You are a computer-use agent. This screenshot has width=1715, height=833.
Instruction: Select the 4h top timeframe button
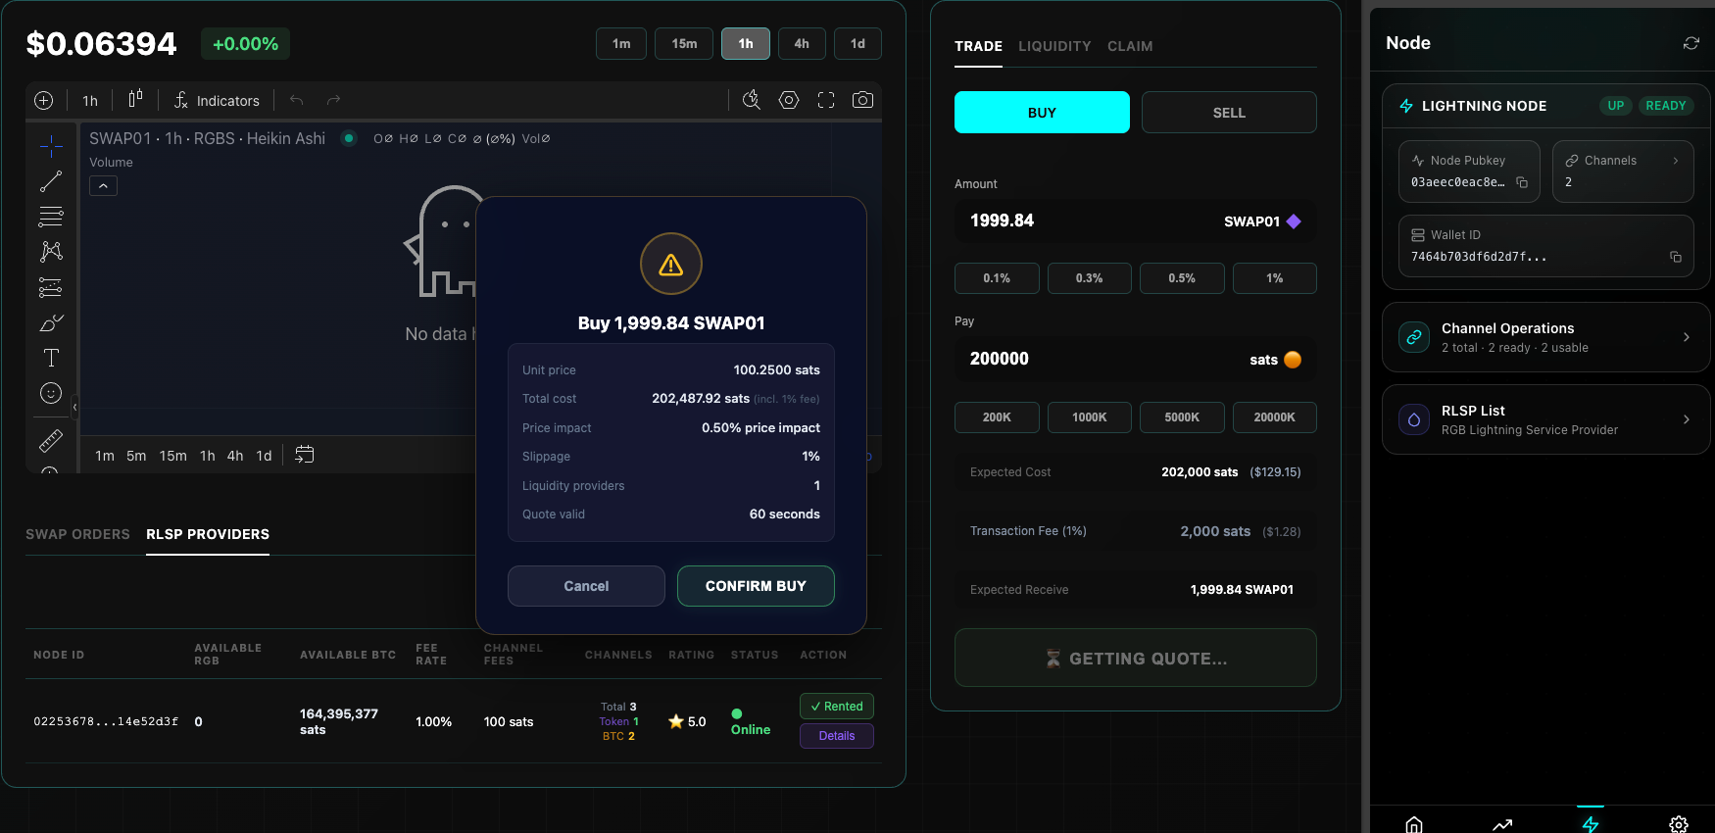point(802,44)
